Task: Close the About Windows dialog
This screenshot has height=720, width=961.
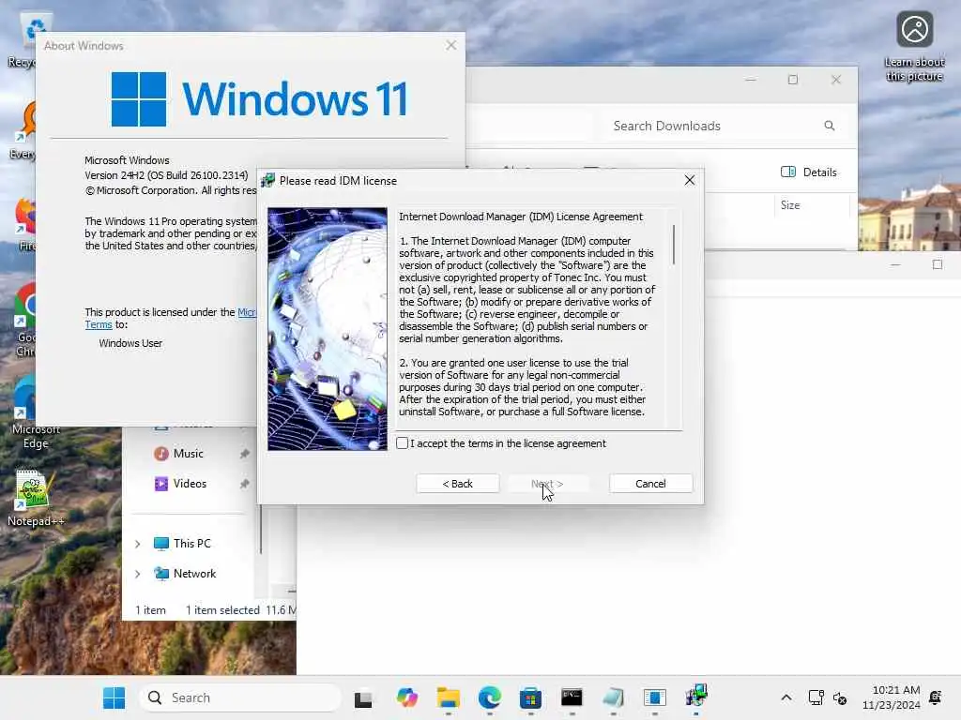Action: tap(451, 45)
